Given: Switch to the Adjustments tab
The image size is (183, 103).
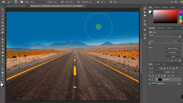Looking at the screenshot, I should [x=161, y=28].
